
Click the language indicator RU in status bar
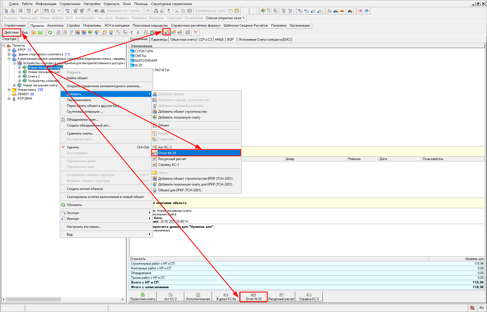point(481,308)
